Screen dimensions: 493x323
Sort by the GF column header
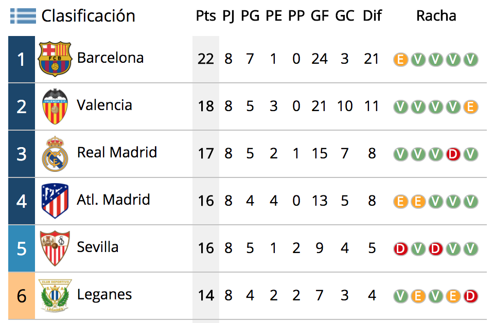320,16
